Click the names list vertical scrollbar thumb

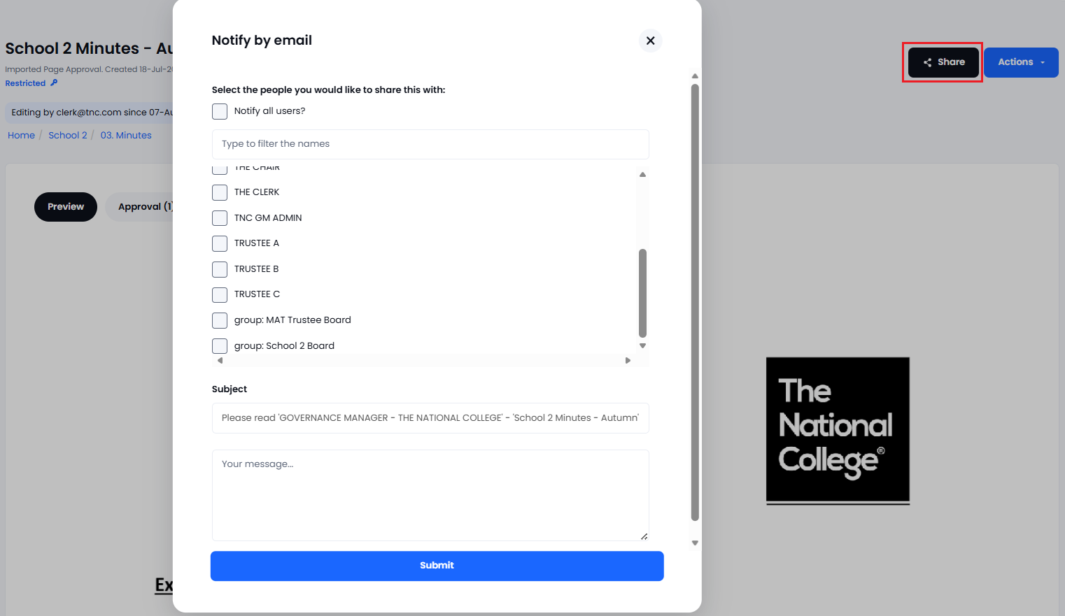pos(642,293)
